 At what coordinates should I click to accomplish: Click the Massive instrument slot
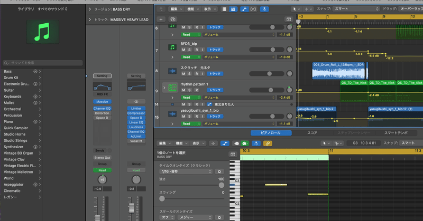pos(102,101)
